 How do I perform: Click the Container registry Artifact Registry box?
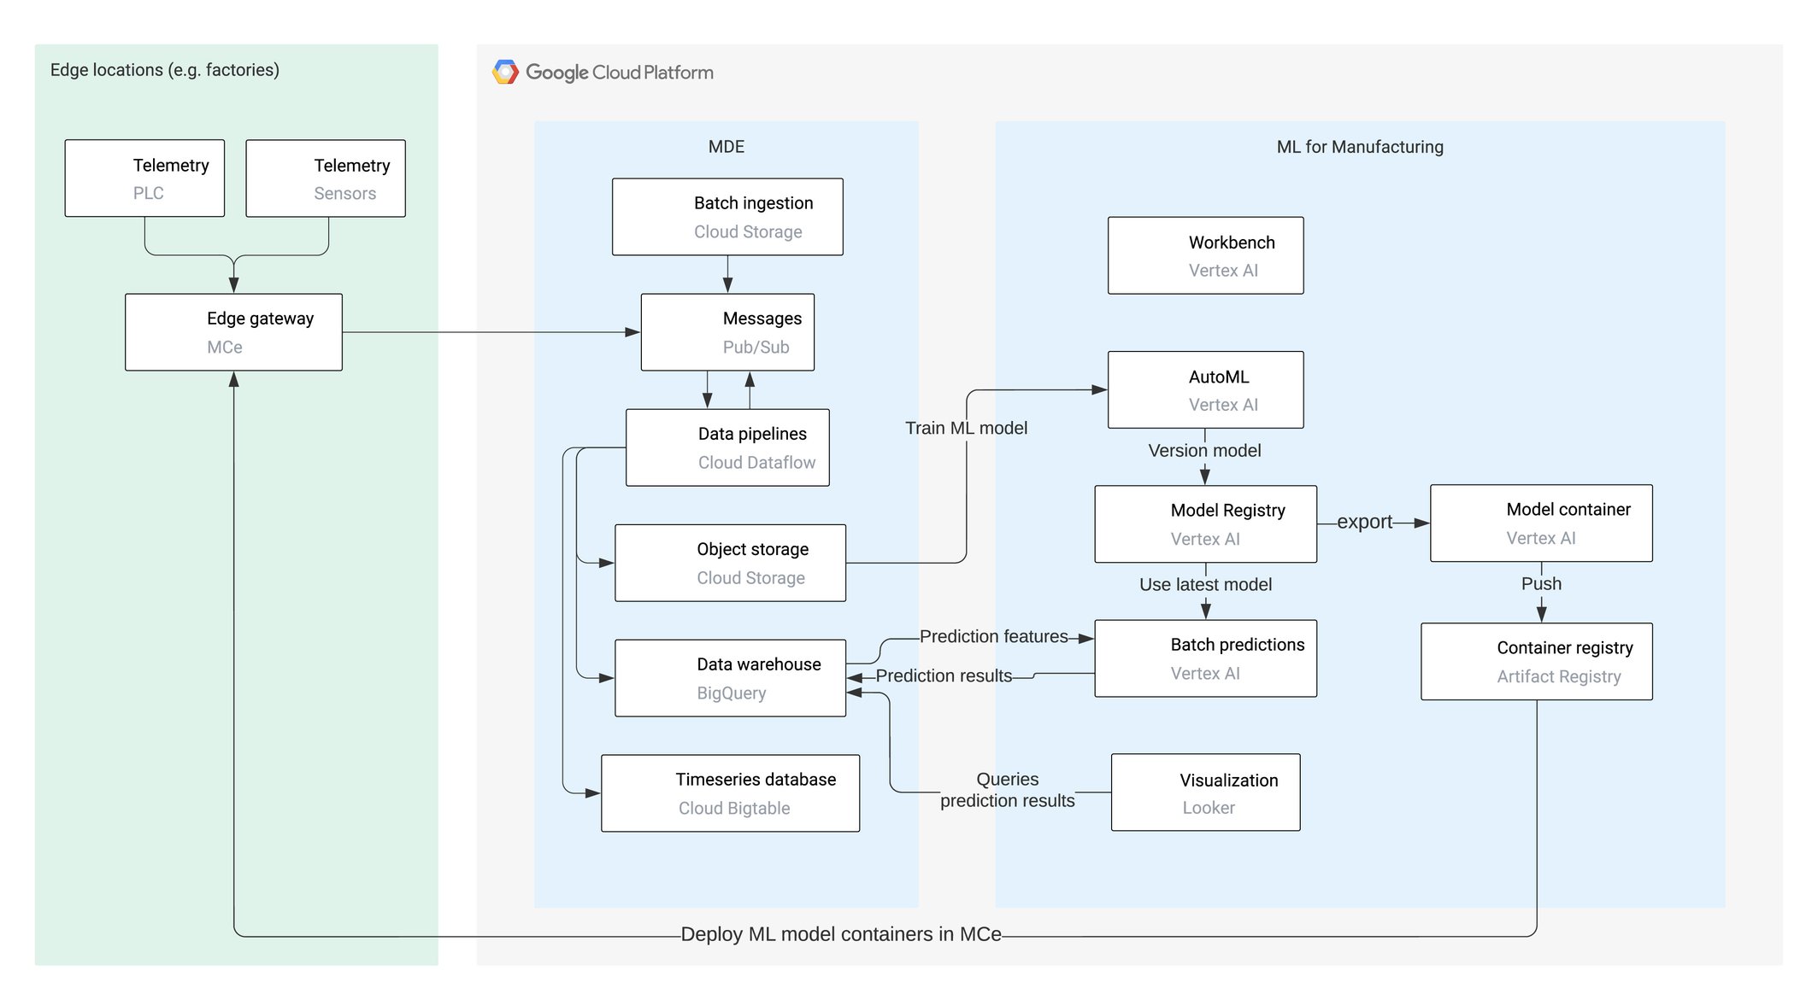tap(1536, 661)
